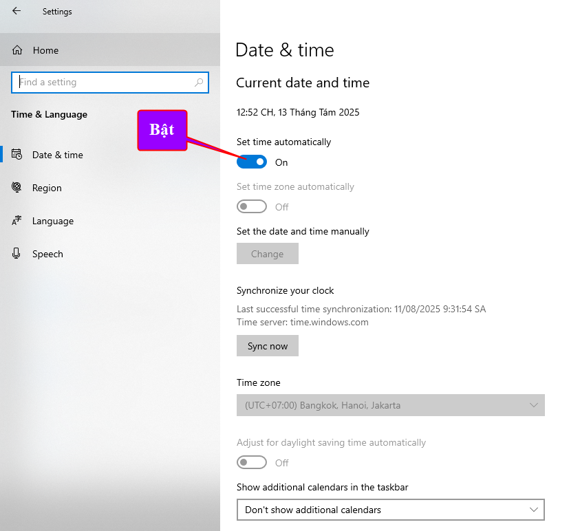Click the Region globe icon

[x=17, y=188]
